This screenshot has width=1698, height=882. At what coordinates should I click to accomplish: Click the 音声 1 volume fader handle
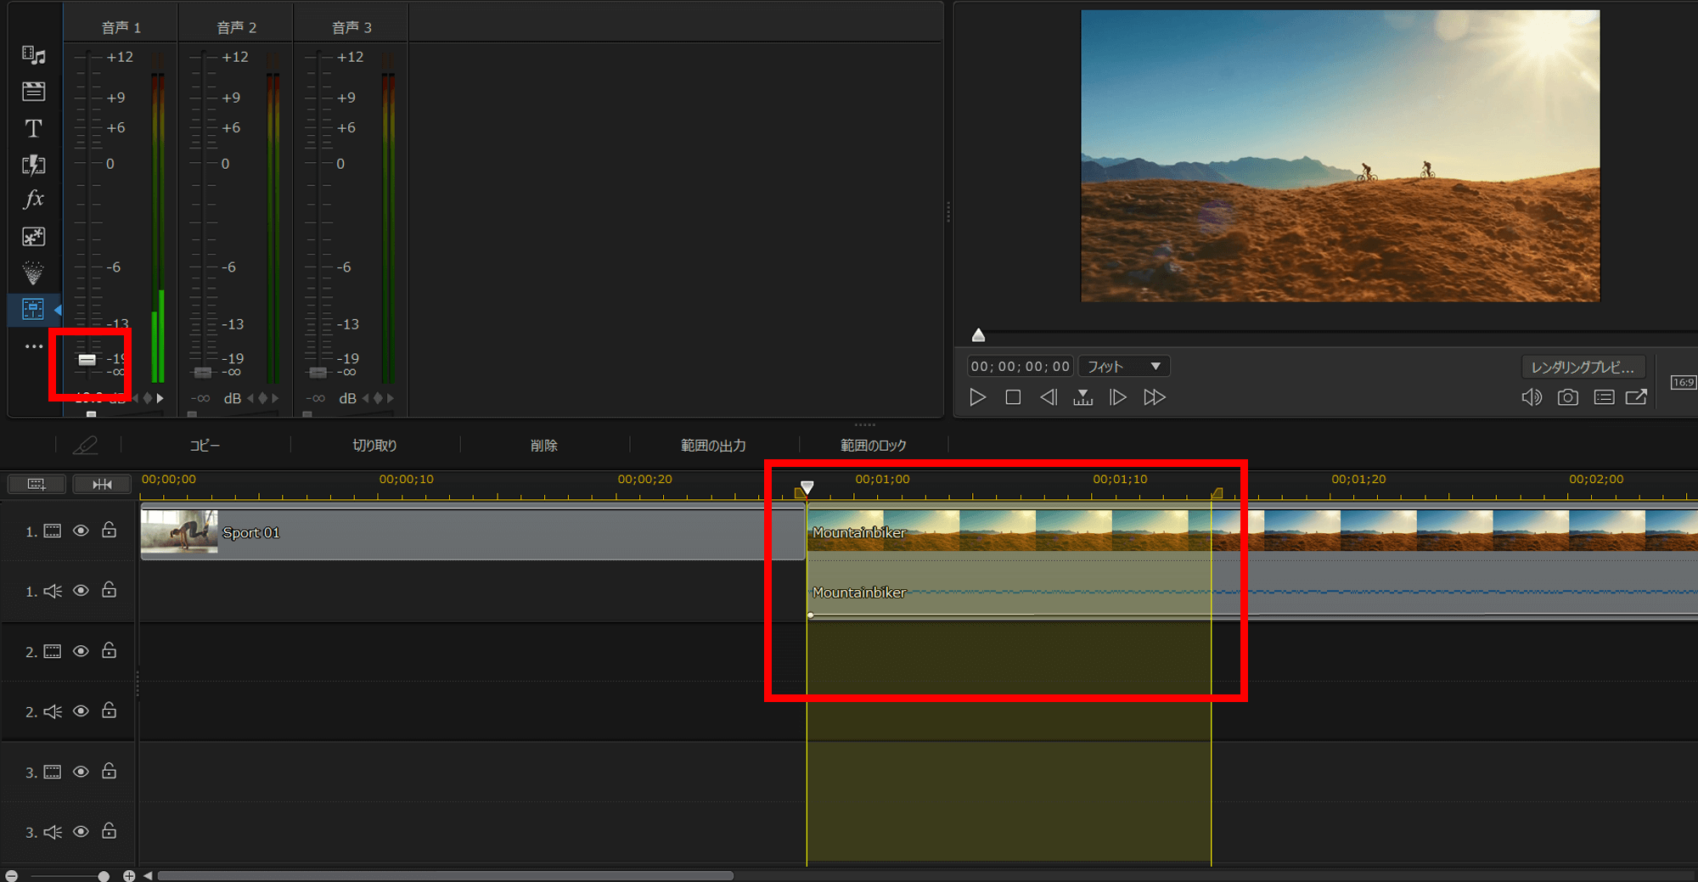coord(87,360)
